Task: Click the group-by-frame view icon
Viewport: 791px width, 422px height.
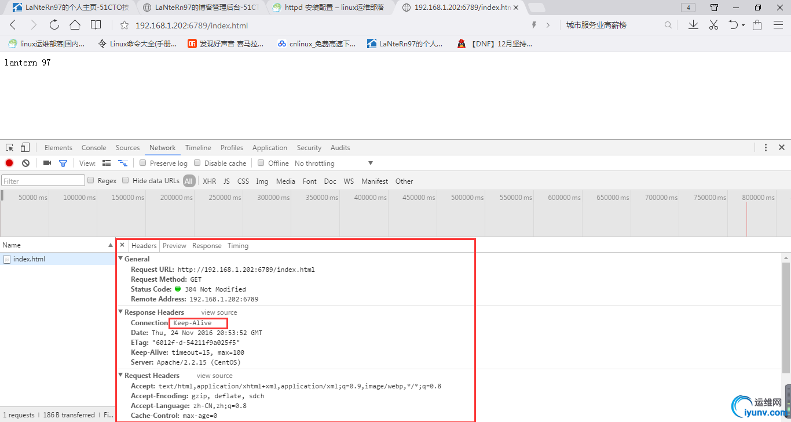Action: point(123,163)
